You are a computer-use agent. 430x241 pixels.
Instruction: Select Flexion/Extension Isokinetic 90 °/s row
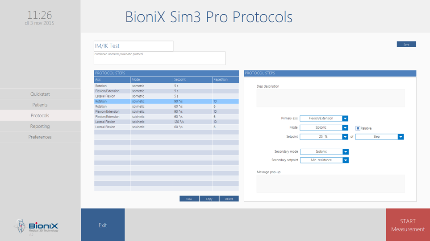click(167, 112)
